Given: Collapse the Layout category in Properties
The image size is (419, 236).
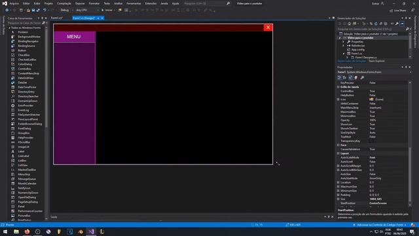Looking at the screenshot, I should point(338,153).
